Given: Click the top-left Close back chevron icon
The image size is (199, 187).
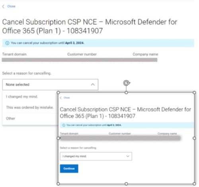Looking at the screenshot, I should click(x=3, y=6).
